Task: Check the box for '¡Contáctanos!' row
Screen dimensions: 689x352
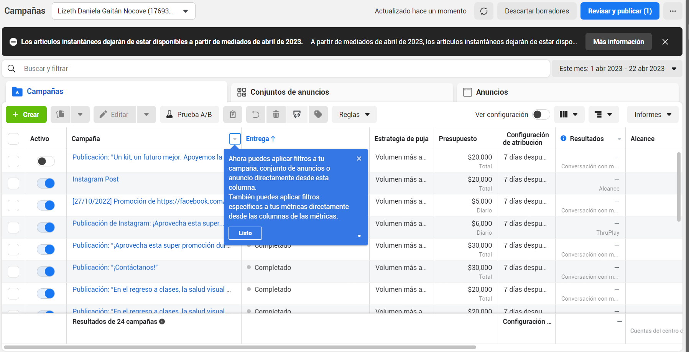Action: [13, 271]
